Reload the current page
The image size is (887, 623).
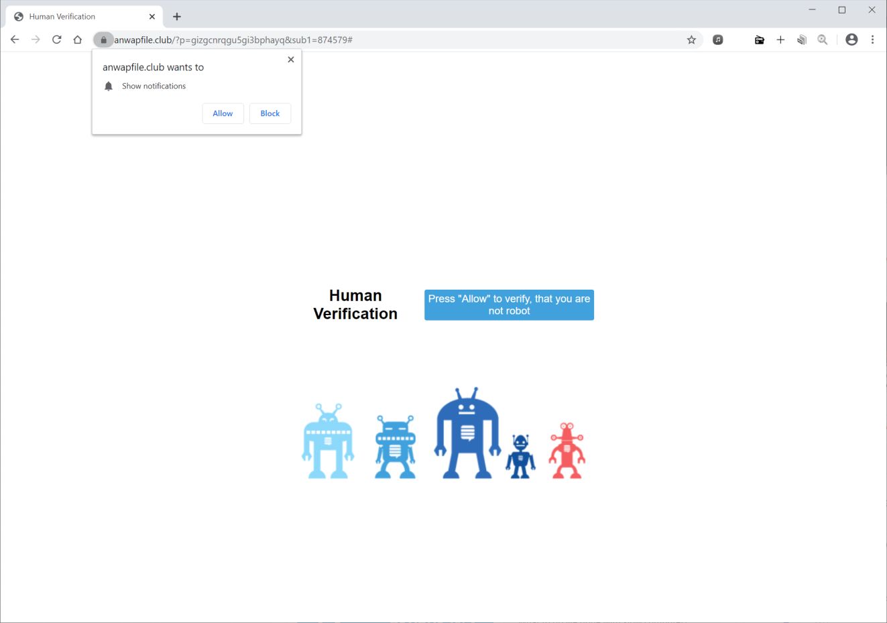coord(56,40)
